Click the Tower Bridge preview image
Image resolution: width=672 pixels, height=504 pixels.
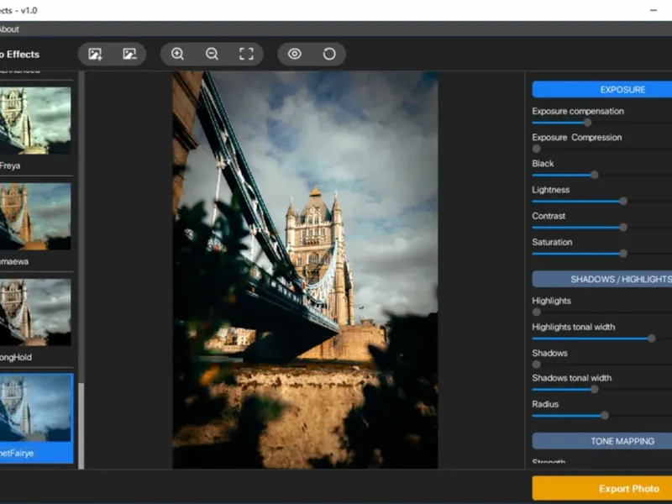305,270
